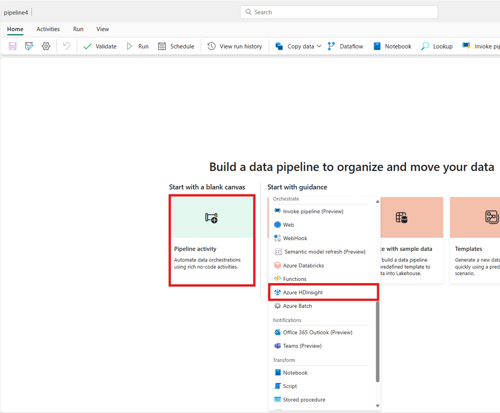Image resolution: width=500 pixels, height=413 pixels.
Task: Add a Notebook activity from the toolbar
Action: pyautogui.click(x=392, y=46)
